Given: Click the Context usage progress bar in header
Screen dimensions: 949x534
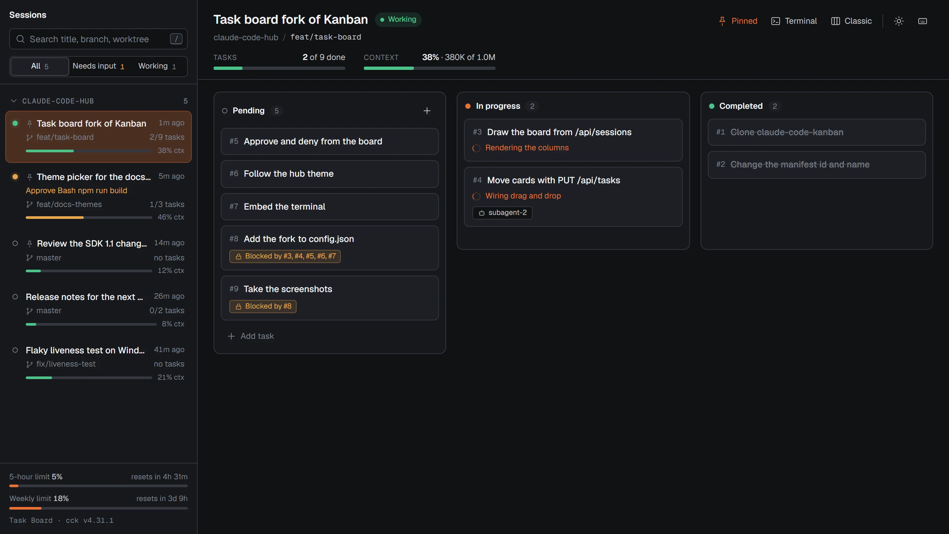Looking at the screenshot, I should [x=430, y=68].
